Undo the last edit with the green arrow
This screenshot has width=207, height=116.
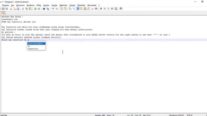tap(35, 9)
